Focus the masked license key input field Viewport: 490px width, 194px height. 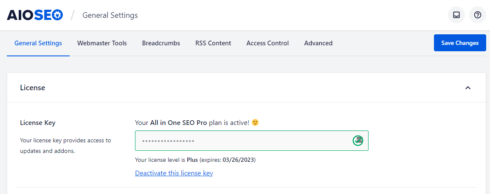pos(251,141)
